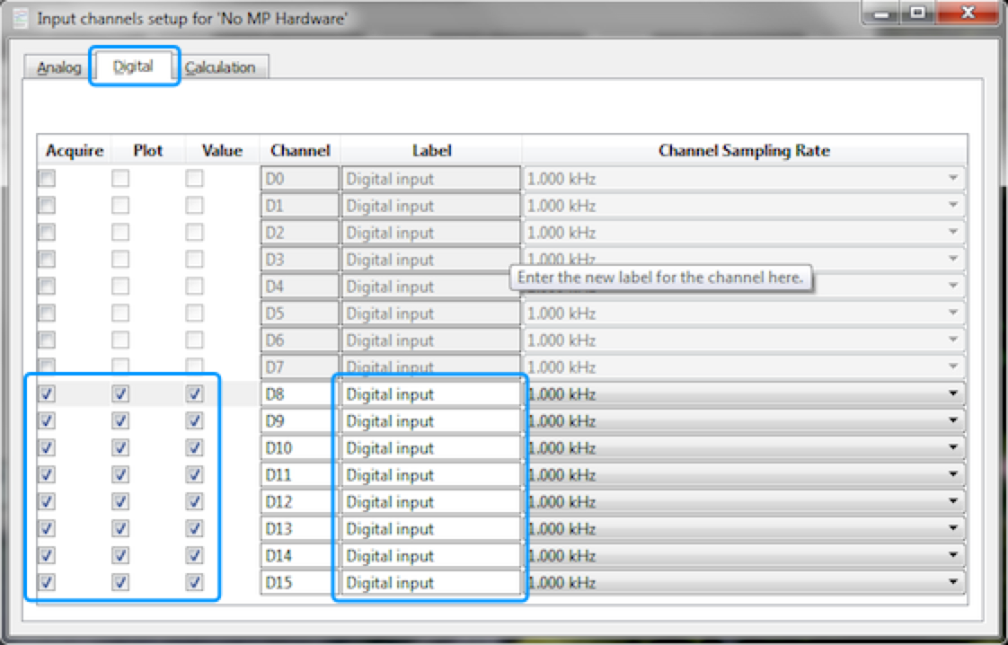The width and height of the screenshot is (1008, 645).
Task: Click the label input for channel D15
Action: coord(429,583)
